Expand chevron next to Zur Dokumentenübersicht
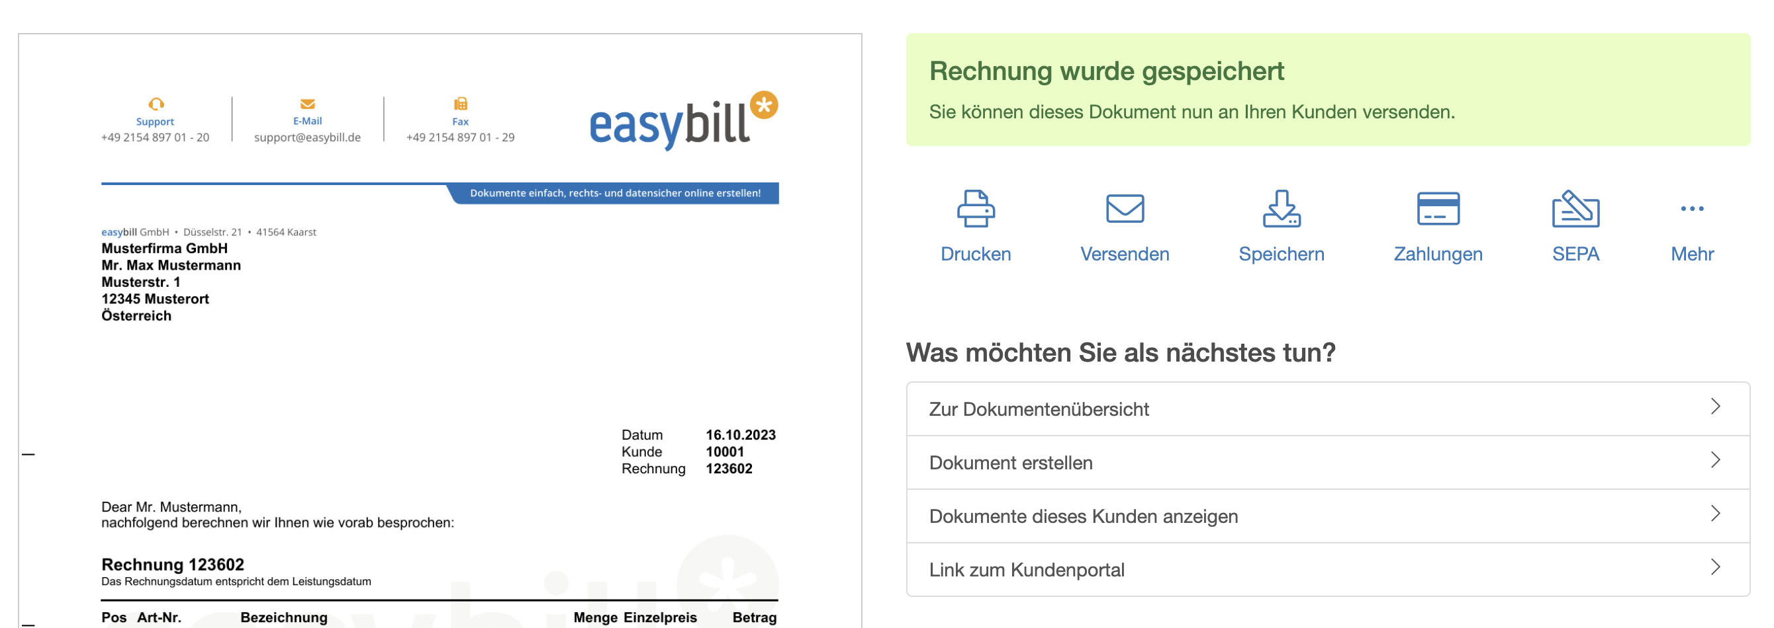 pyautogui.click(x=1715, y=407)
